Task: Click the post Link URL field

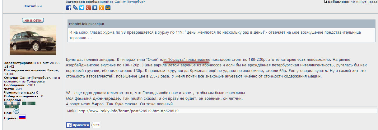Action: pos(226,111)
